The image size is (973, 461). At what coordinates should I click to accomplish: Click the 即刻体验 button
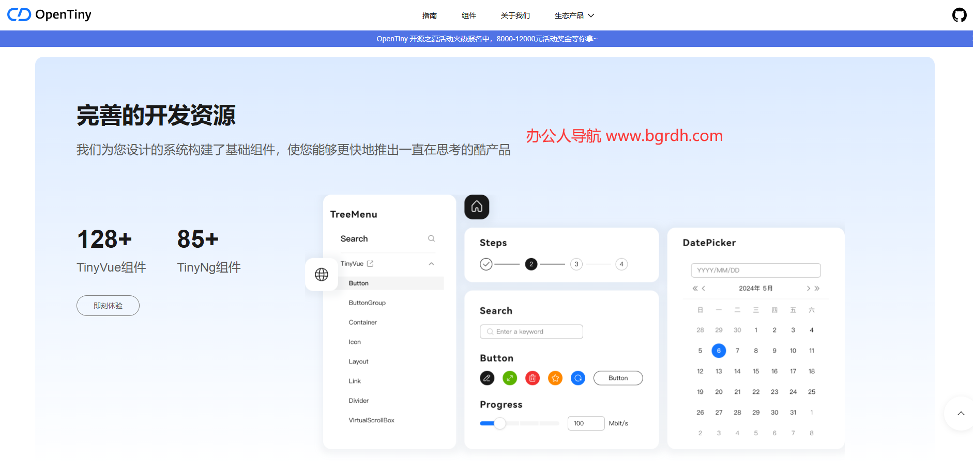tap(108, 306)
